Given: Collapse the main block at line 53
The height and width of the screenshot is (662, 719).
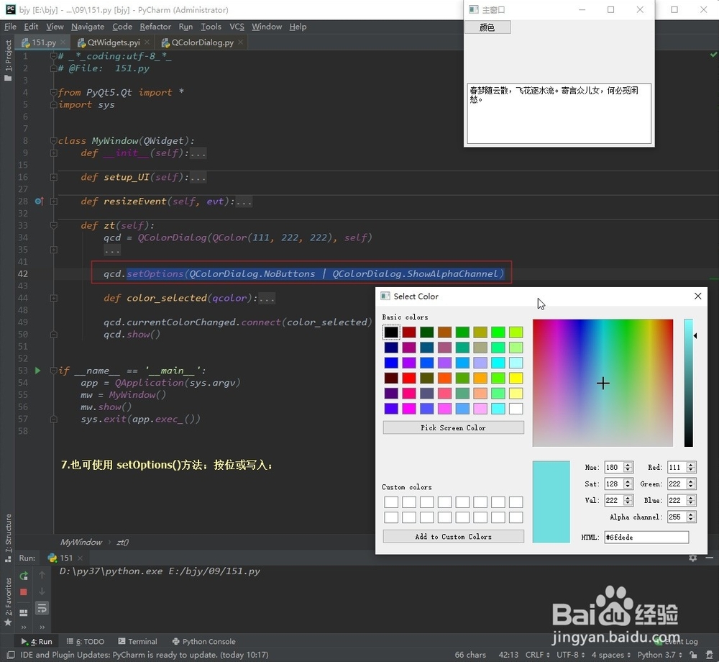Looking at the screenshot, I should tap(54, 371).
